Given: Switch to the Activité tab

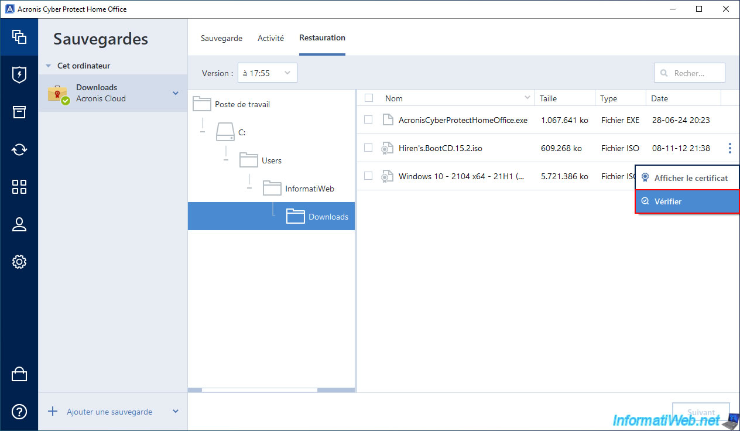Looking at the screenshot, I should click(x=270, y=38).
